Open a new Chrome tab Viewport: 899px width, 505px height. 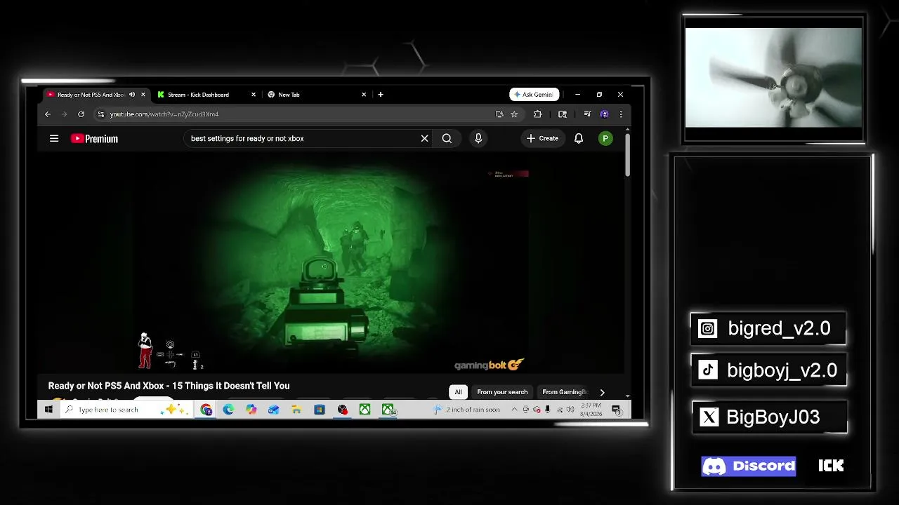[x=381, y=95]
